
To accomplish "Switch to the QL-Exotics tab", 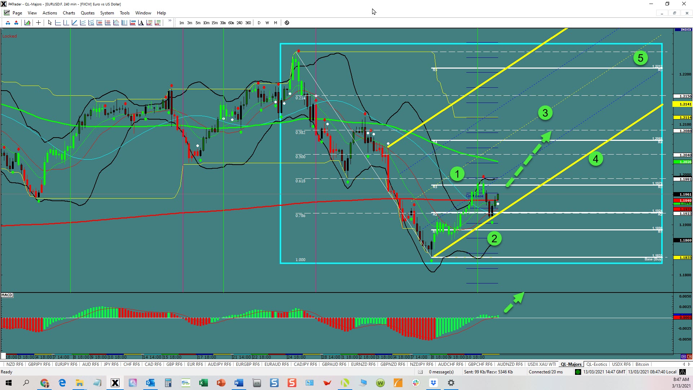I will pos(597,364).
